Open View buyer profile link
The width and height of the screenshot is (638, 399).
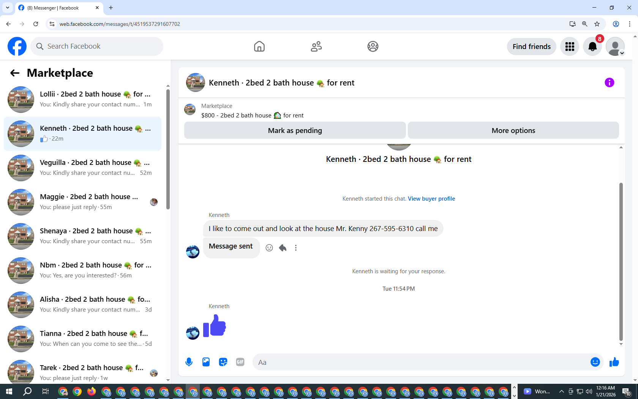pyautogui.click(x=431, y=199)
